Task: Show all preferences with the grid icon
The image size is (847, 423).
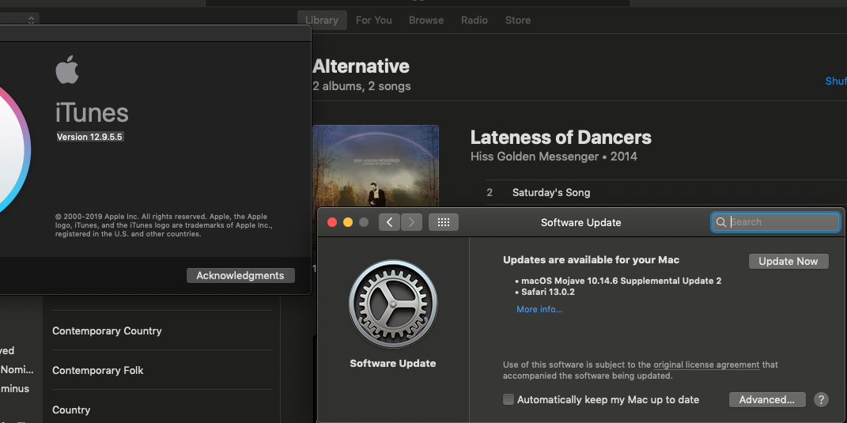Action: (x=444, y=222)
